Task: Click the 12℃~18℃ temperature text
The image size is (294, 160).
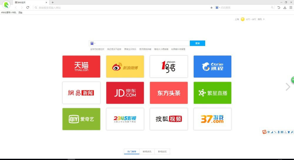Action: [251, 19]
